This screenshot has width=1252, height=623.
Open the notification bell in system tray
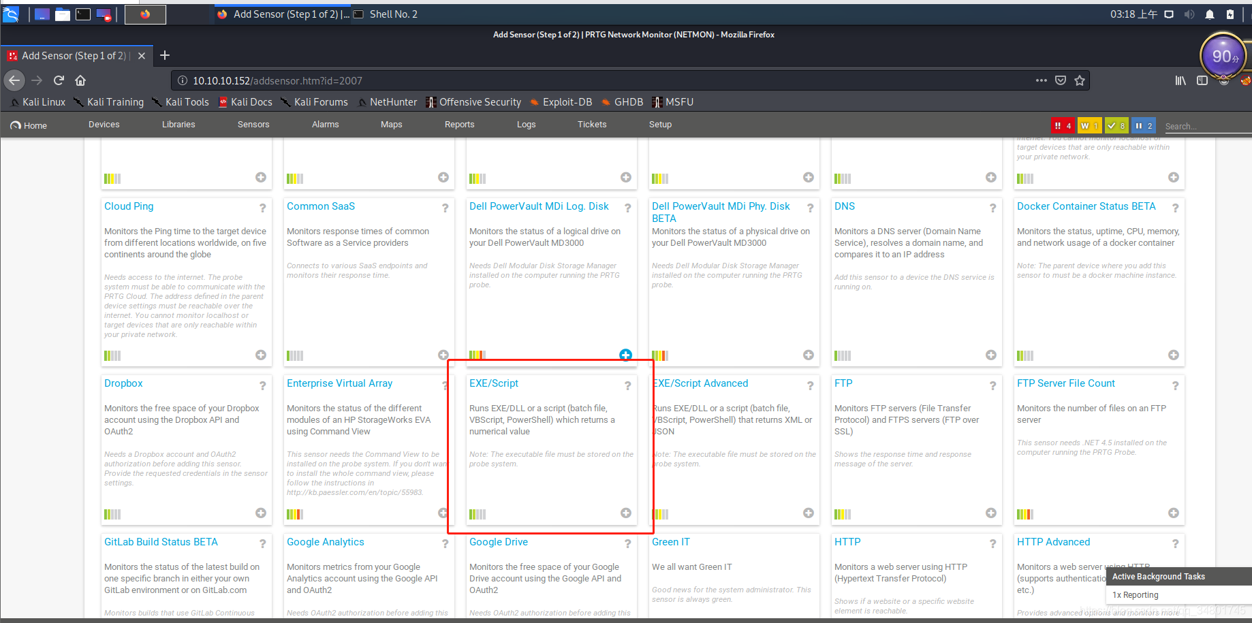tap(1210, 14)
